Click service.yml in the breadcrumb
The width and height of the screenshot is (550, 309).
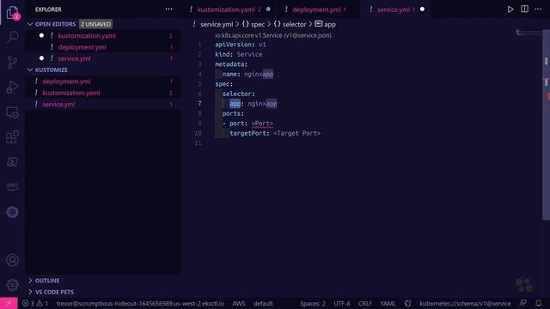click(217, 24)
